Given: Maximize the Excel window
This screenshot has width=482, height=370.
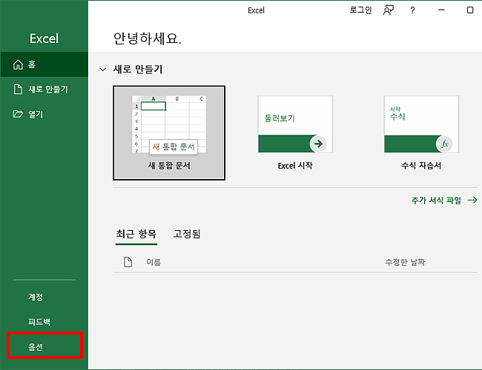Looking at the screenshot, I should pyautogui.click(x=470, y=10).
